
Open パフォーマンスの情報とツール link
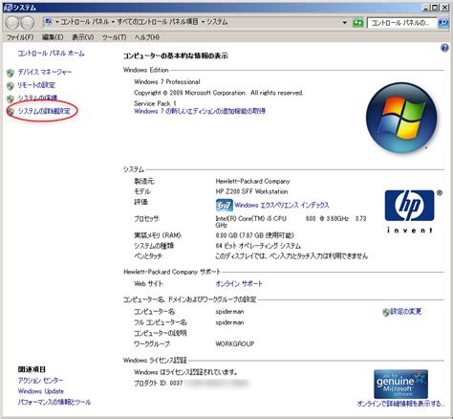[54, 402]
